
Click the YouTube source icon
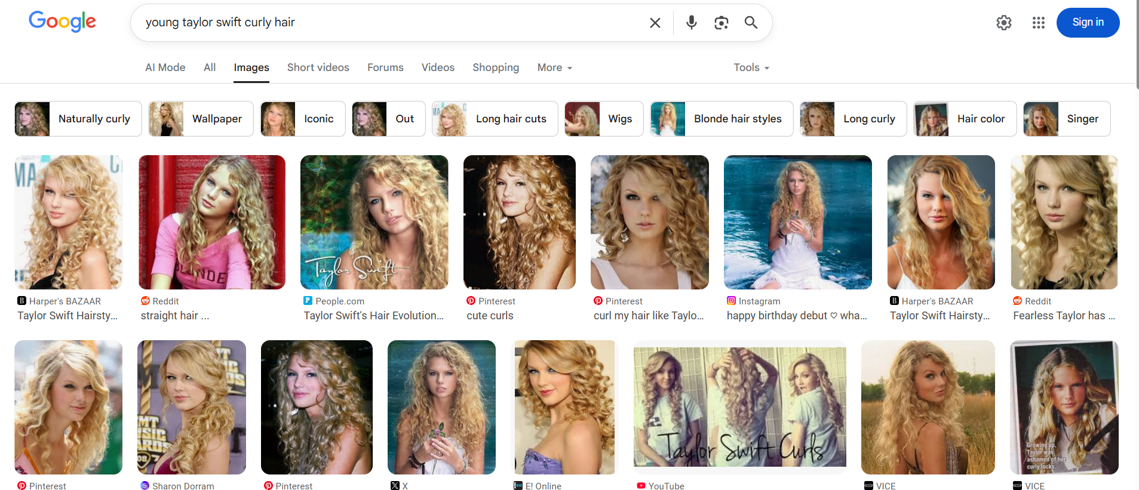click(641, 486)
